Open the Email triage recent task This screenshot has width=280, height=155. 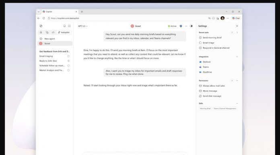click(208, 43)
